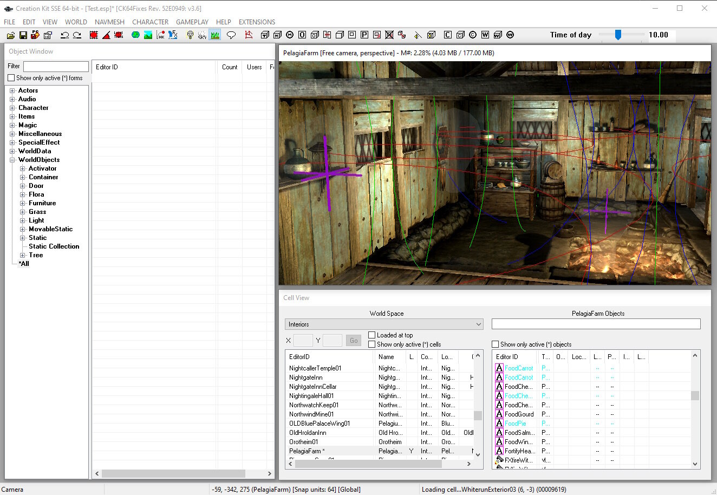The height and width of the screenshot is (495, 717).
Task: Enable 'Show only active (*) forms' checkbox
Action: (x=11, y=78)
